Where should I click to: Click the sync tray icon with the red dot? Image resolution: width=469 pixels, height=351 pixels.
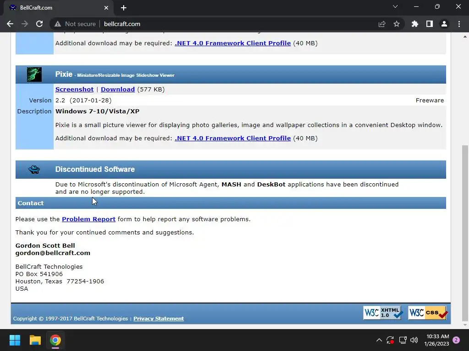pos(390,340)
